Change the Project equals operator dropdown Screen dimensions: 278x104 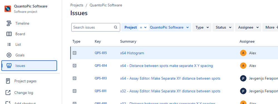pos(143,27)
